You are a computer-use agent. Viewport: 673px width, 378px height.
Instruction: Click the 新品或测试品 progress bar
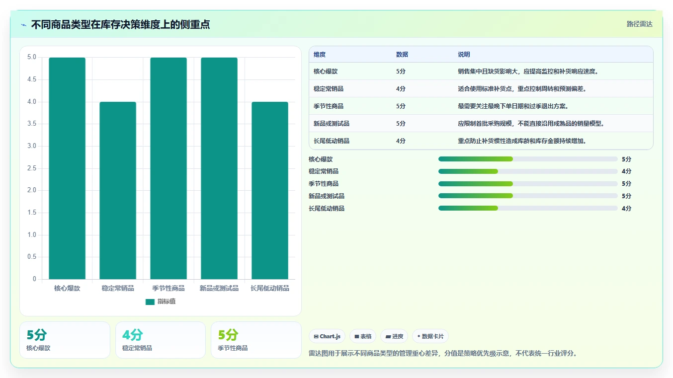tap(528, 196)
